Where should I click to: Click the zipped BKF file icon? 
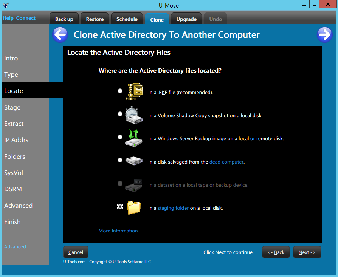point(135,91)
